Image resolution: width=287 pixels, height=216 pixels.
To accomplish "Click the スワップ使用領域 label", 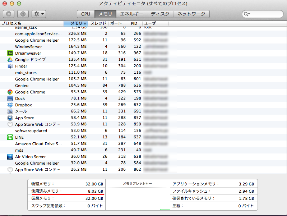I will click(x=48, y=206).
